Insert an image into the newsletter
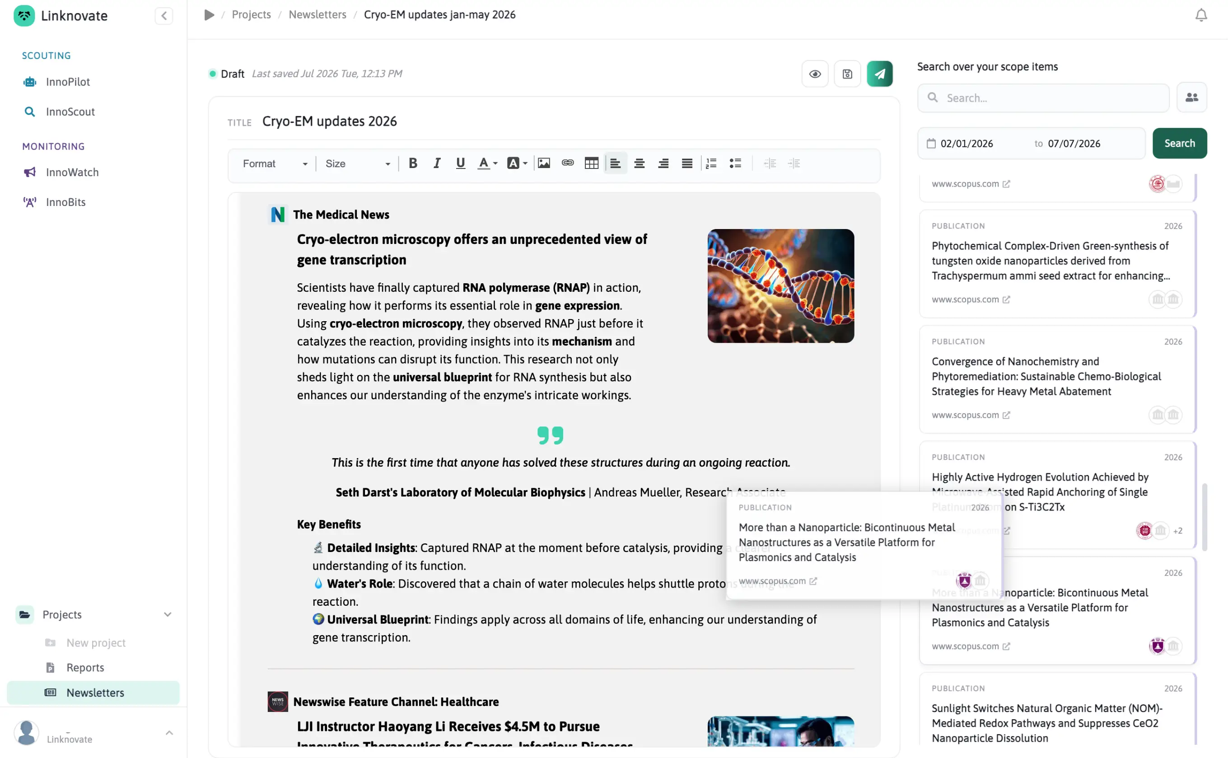The height and width of the screenshot is (758, 1228). [x=544, y=164]
